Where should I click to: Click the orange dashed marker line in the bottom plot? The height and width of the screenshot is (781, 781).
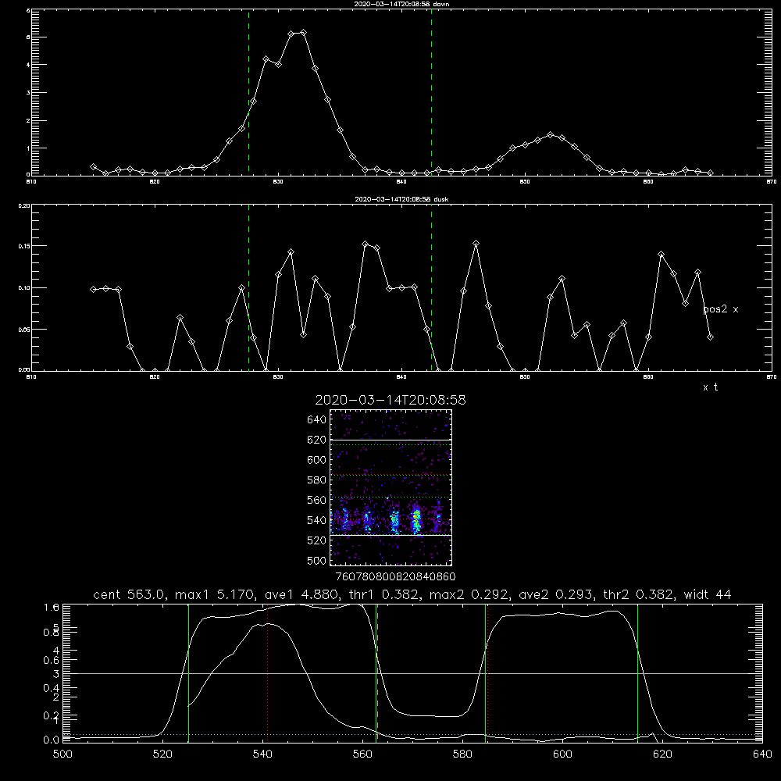point(377,672)
